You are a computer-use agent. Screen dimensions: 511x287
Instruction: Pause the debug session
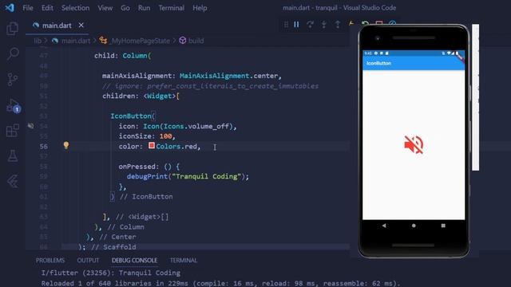point(296,25)
